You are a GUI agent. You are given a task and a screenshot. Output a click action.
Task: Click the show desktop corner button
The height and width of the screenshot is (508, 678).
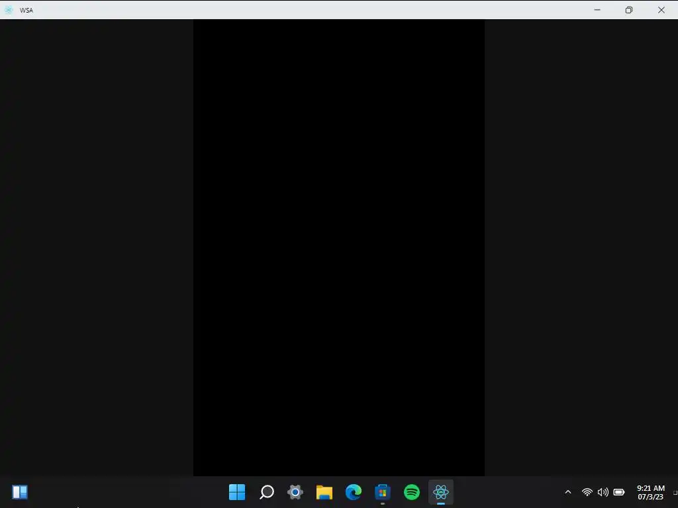click(x=675, y=492)
